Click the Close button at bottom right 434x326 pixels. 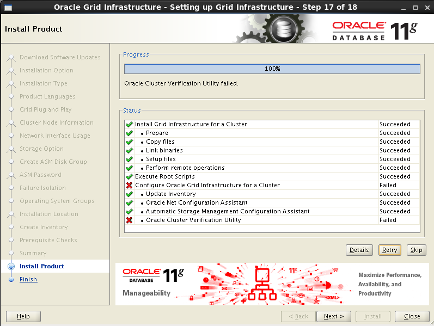412,316
